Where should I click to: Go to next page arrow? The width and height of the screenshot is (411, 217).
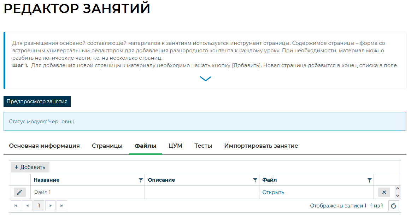click(51, 206)
